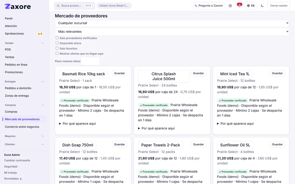Collapse the Compras section chevron
Viewport: 295px width, 184px height.
coord(42,105)
